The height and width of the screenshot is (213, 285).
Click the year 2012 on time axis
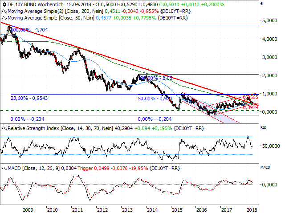pyautogui.click(x=102, y=210)
